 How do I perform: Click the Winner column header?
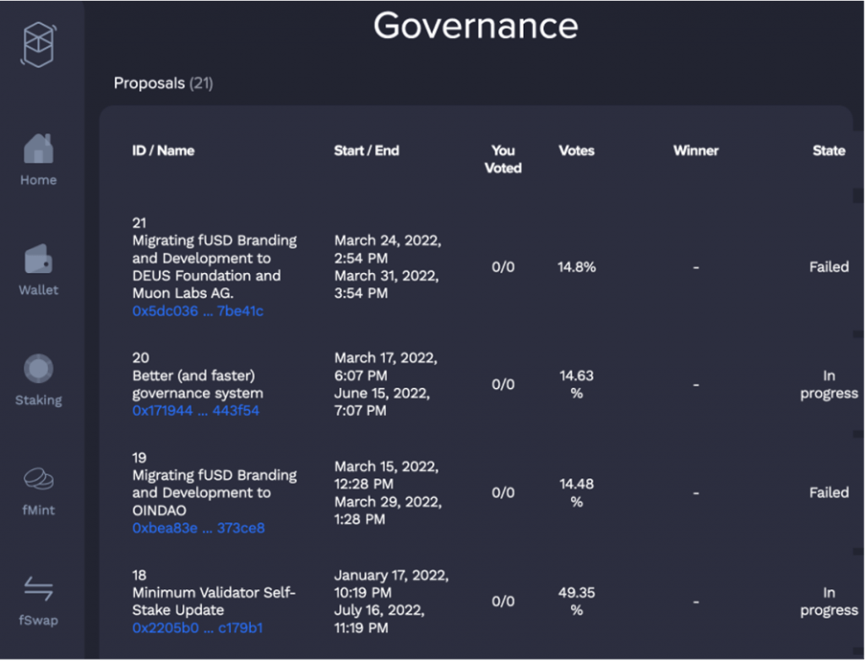point(696,150)
